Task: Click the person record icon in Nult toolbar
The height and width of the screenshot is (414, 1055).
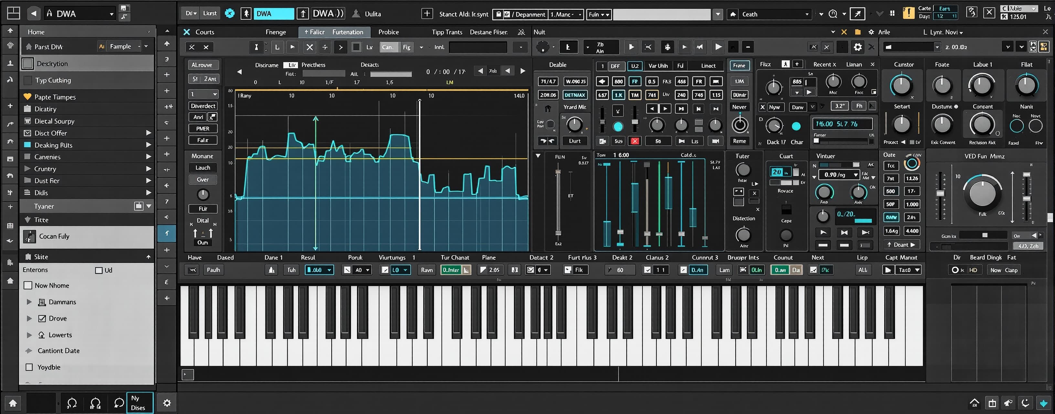Action: [667, 47]
